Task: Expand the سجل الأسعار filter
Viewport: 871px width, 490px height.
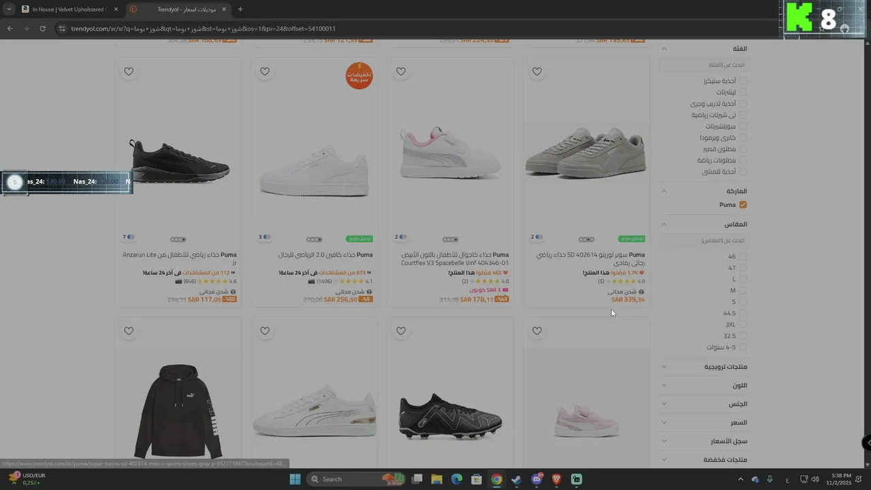Action: coord(664,441)
